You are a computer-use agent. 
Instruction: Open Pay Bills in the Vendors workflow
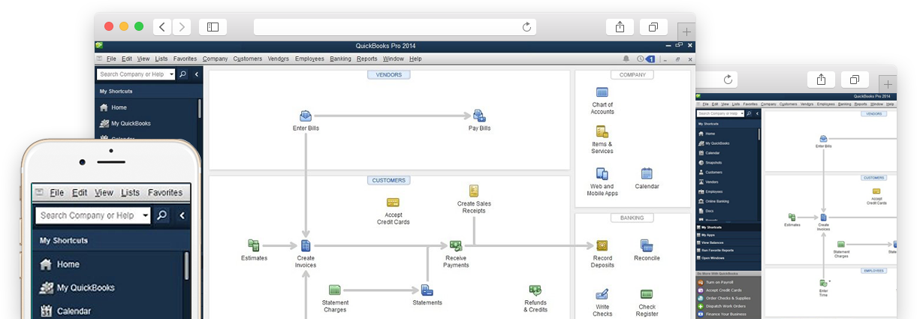(x=478, y=116)
